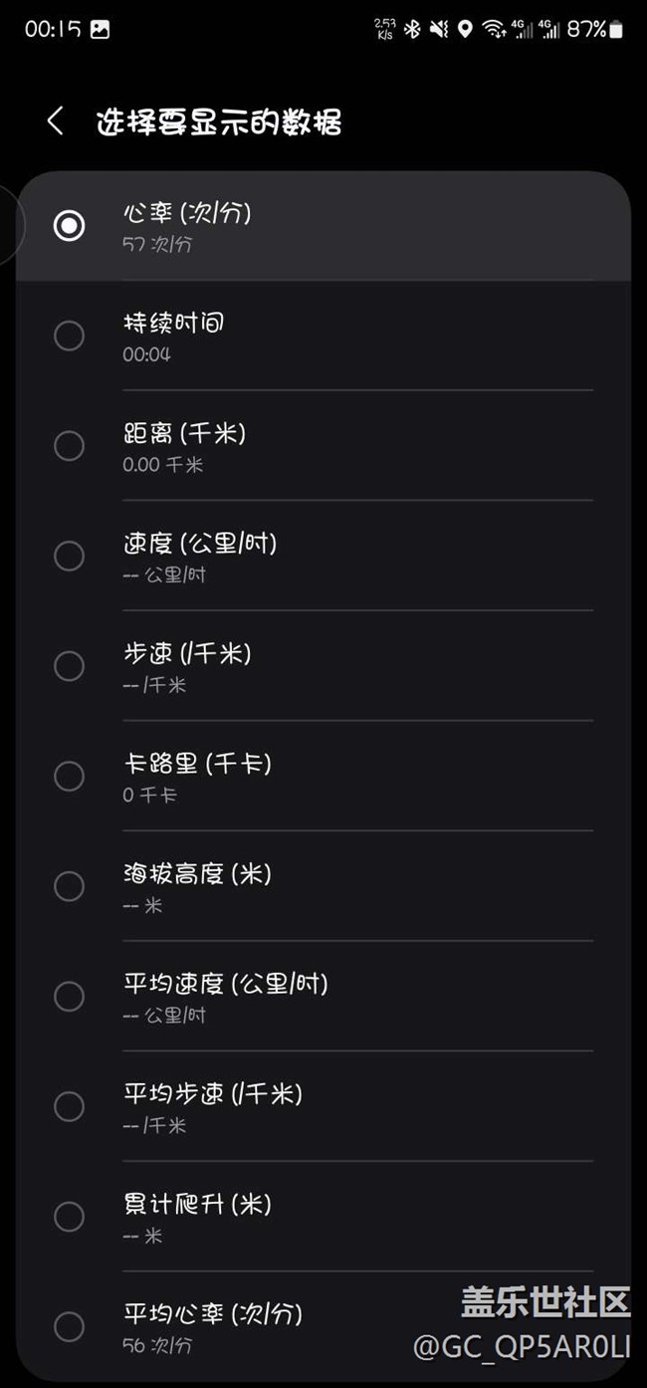The width and height of the screenshot is (647, 1388).
Task: Tap the 累计爬升 (米) list entry
Action: tap(197, 1216)
